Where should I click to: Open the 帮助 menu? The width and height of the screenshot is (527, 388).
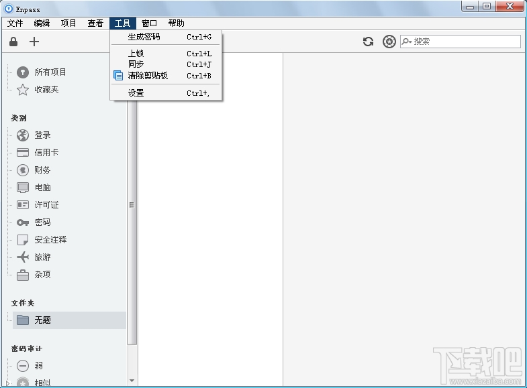point(176,23)
